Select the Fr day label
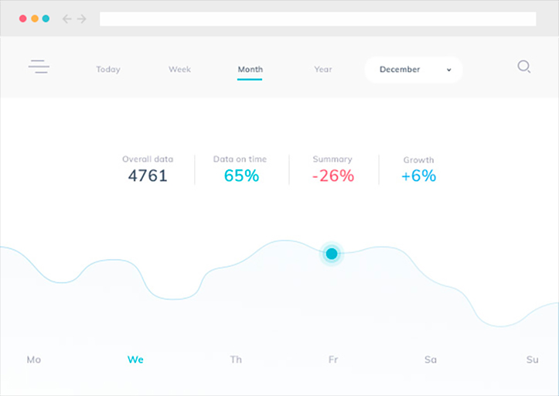This screenshot has height=396, width=559. point(333,359)
